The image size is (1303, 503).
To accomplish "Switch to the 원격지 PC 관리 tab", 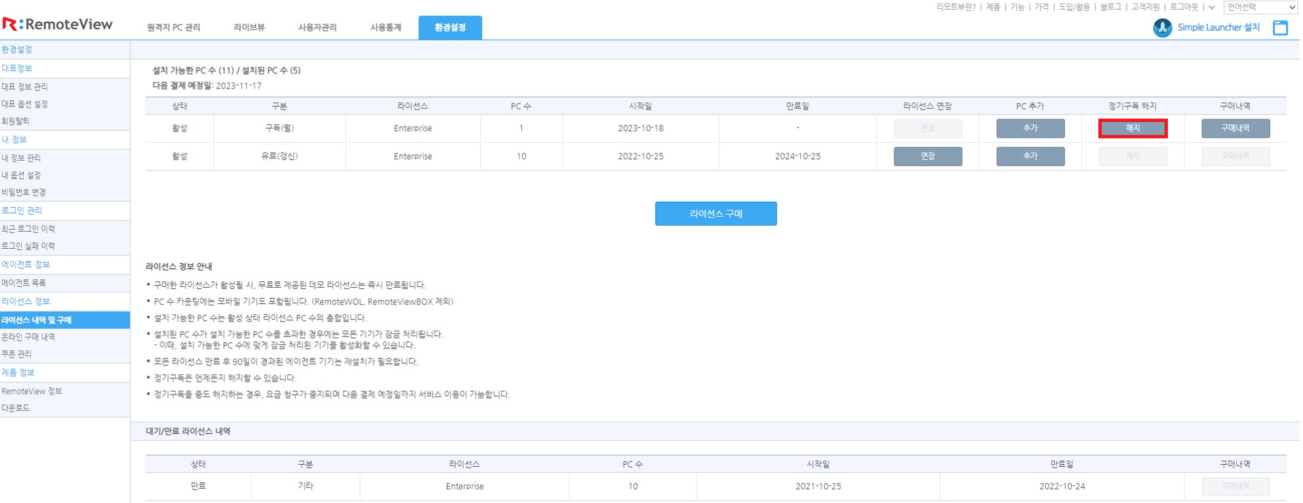I will point(173,28).
